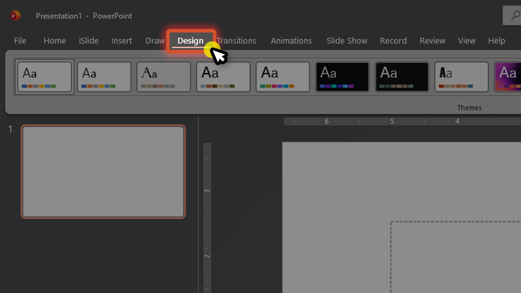This screenshot has height=293, width=521.
Task: Click the dashed placeholder on the slide
Action: [x=455, y=257]
